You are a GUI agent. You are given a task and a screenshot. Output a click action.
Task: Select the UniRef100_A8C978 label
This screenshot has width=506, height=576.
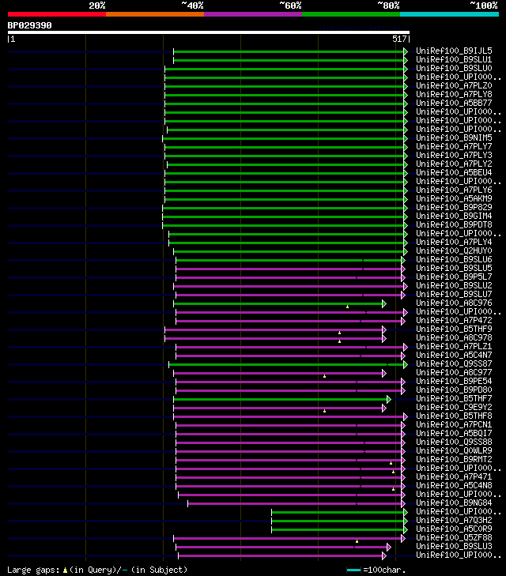click(x=454, y=338)
